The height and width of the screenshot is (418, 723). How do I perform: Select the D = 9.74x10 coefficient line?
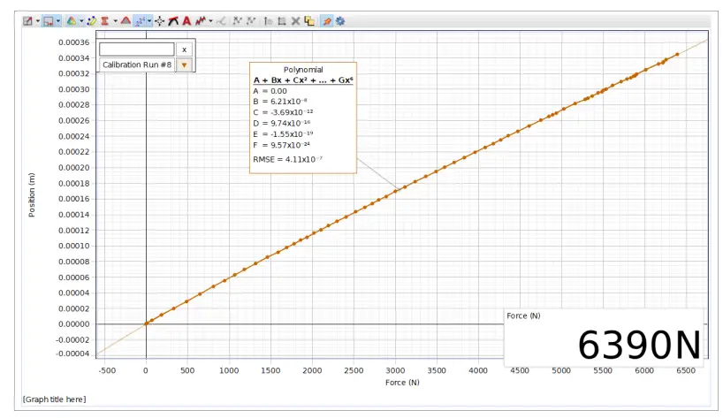point(282,124)
